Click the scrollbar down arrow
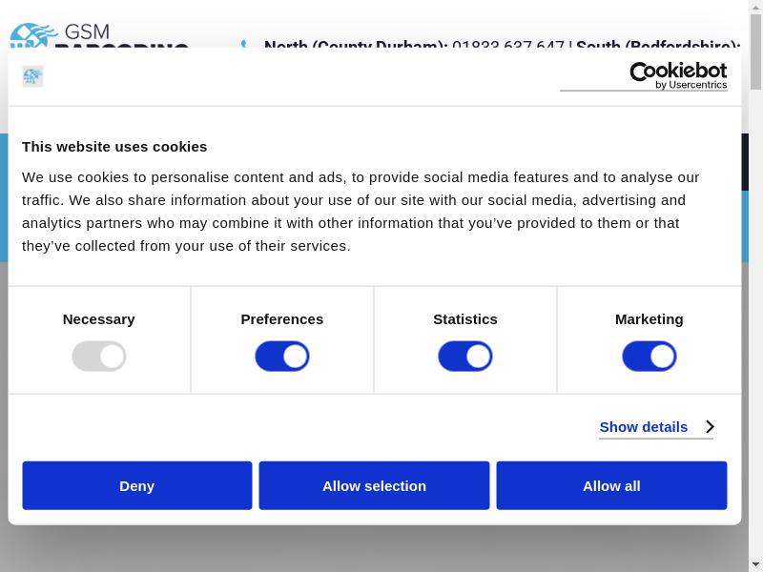The image size is (763, 572). 755,563
